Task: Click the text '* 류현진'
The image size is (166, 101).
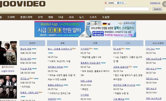Action: (84, 89)
